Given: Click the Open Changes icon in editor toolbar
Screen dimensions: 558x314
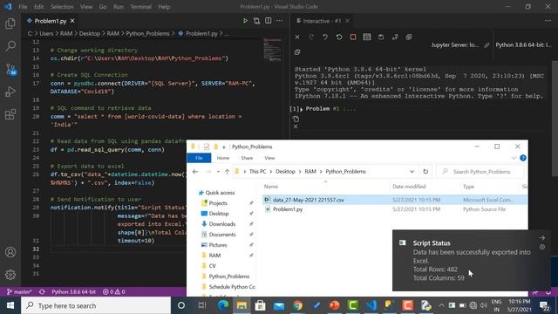Looking at the screenshot, I should coord(256,21).
